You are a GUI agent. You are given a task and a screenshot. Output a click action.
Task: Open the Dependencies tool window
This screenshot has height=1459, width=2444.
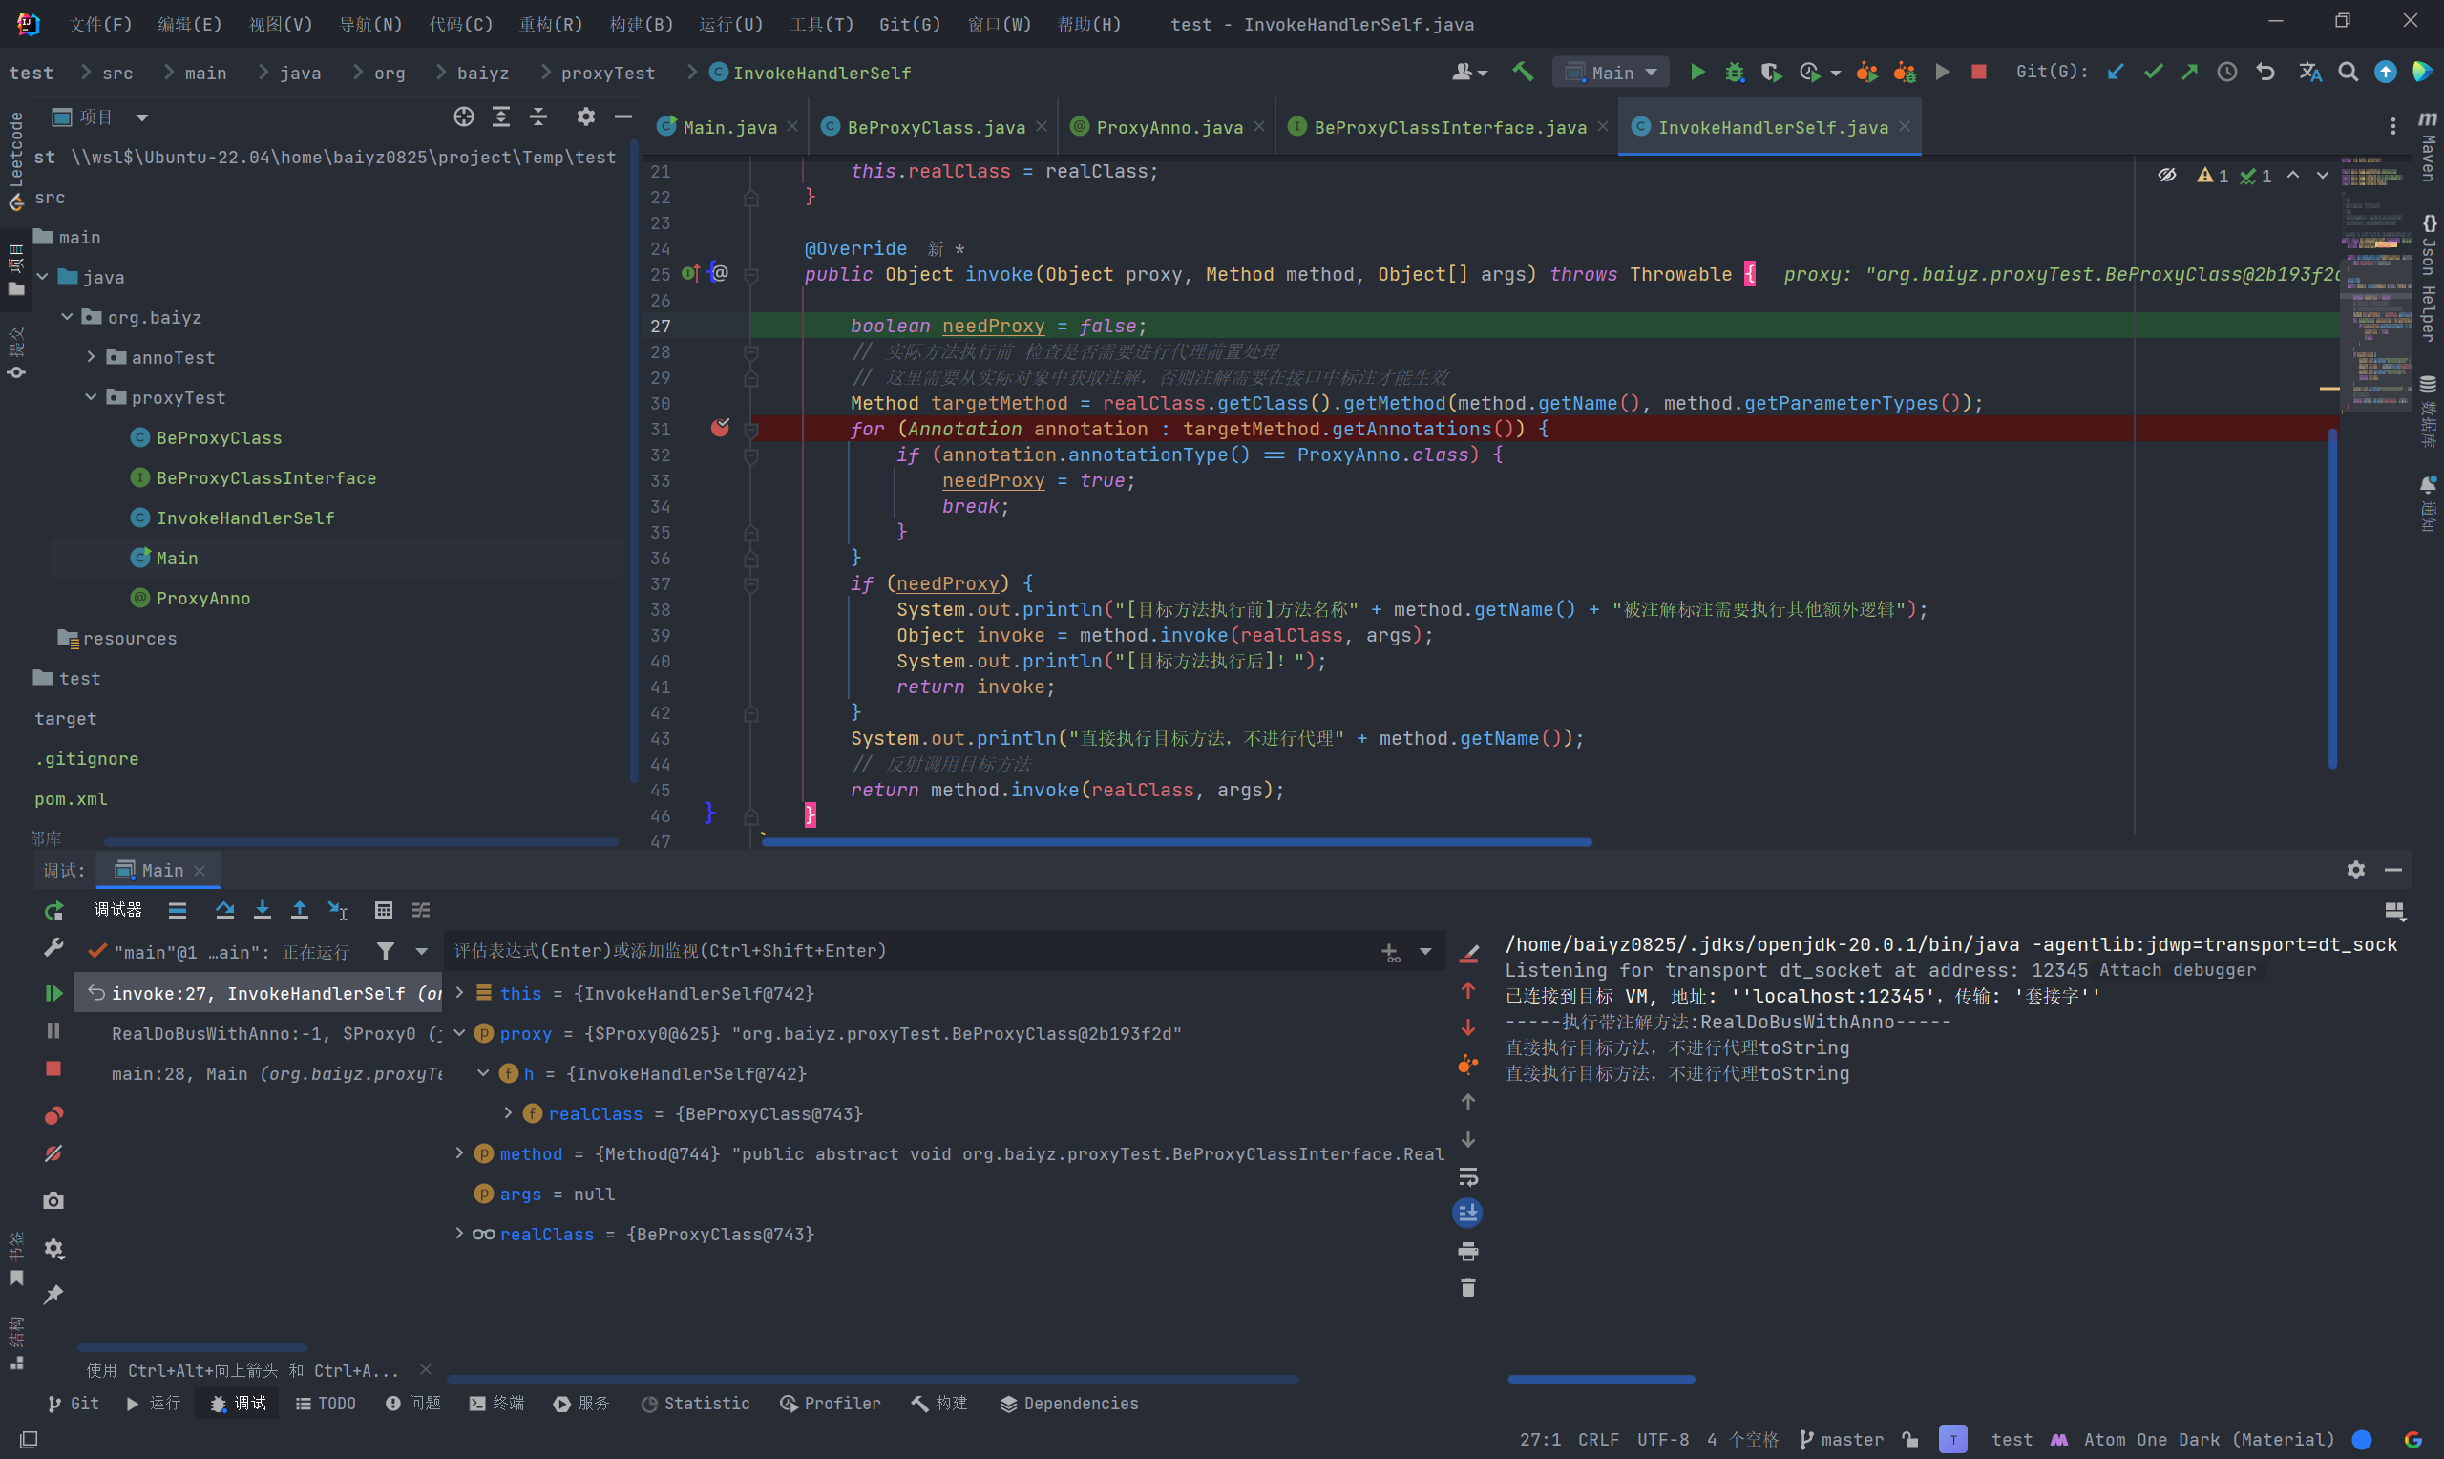pos(1069,1403)
